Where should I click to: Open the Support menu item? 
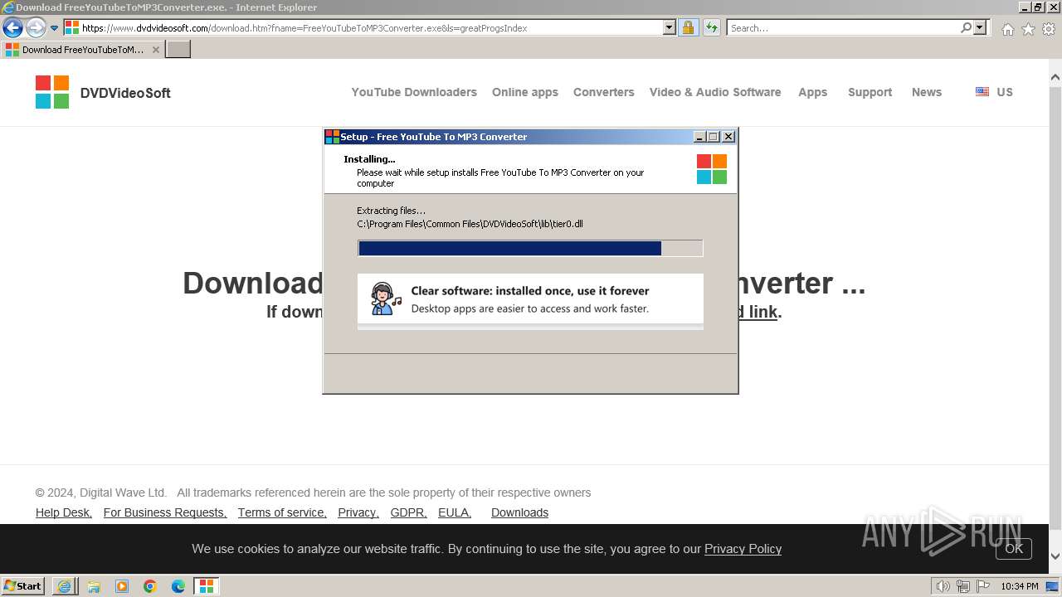(x=870, y=92)
